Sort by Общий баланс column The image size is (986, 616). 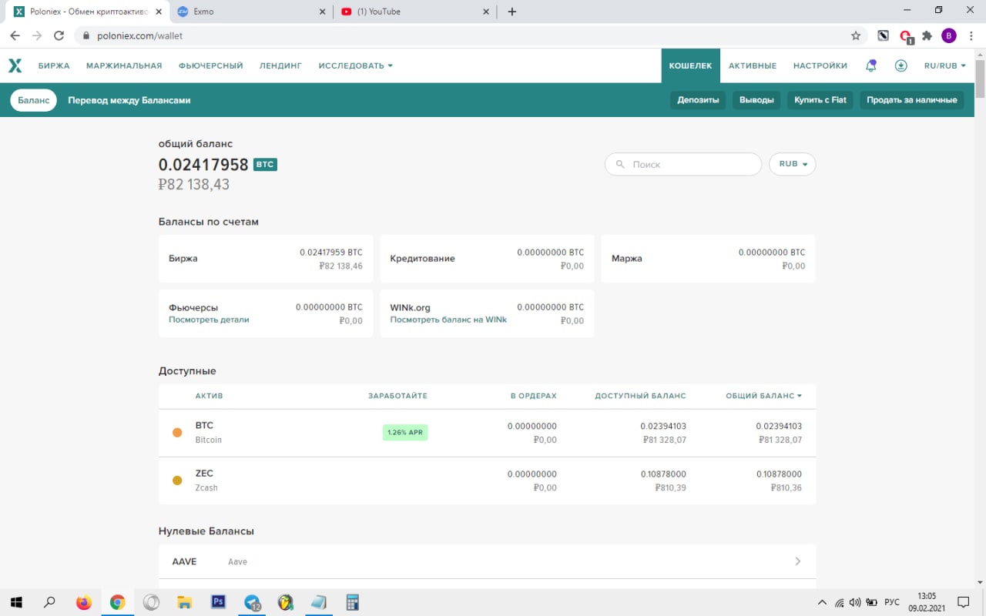coord(763,396)
